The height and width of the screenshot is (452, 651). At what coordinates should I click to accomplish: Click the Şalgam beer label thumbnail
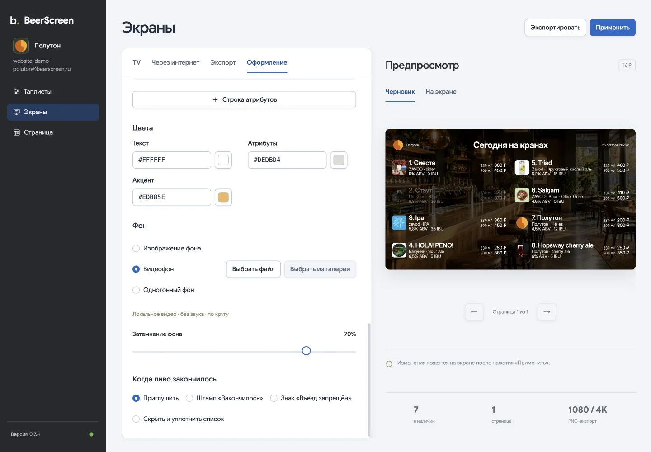(x=522, y=195)
